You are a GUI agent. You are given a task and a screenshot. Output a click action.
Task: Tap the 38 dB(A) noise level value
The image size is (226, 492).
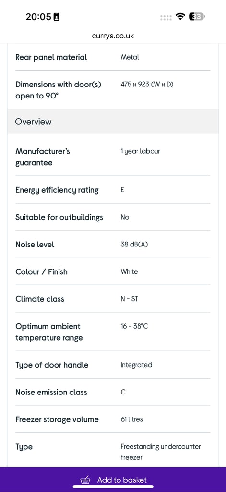(134, 244)
